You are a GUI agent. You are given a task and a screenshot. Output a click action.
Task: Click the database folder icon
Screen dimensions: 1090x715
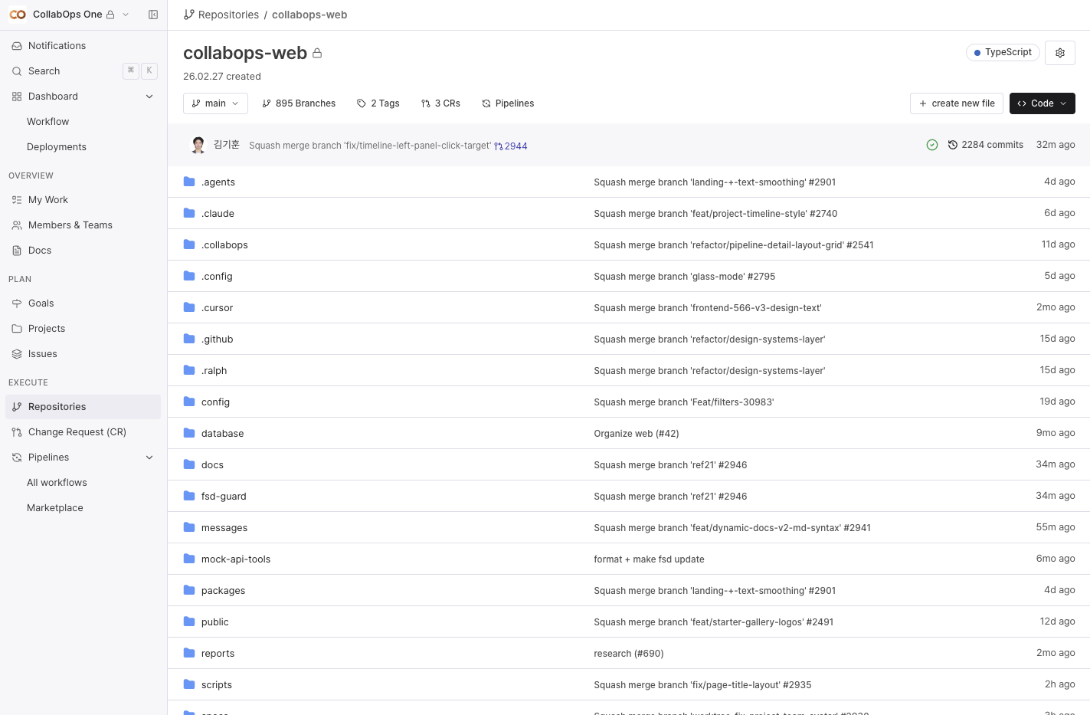(x=189, y=433)
